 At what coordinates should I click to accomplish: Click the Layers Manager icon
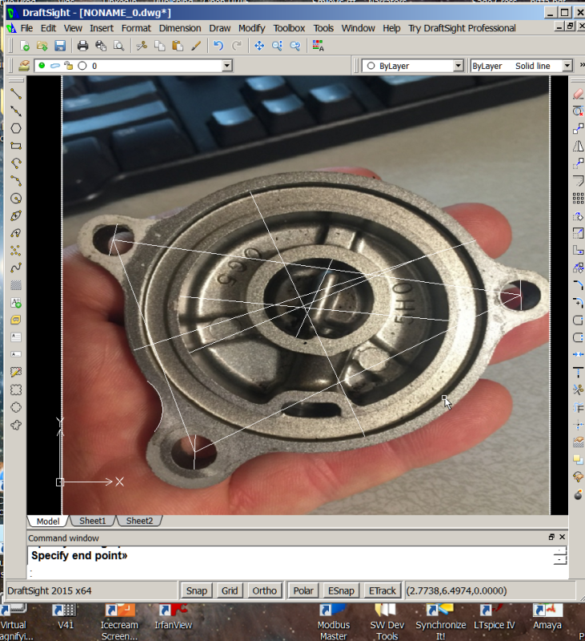tap(24, 66)
